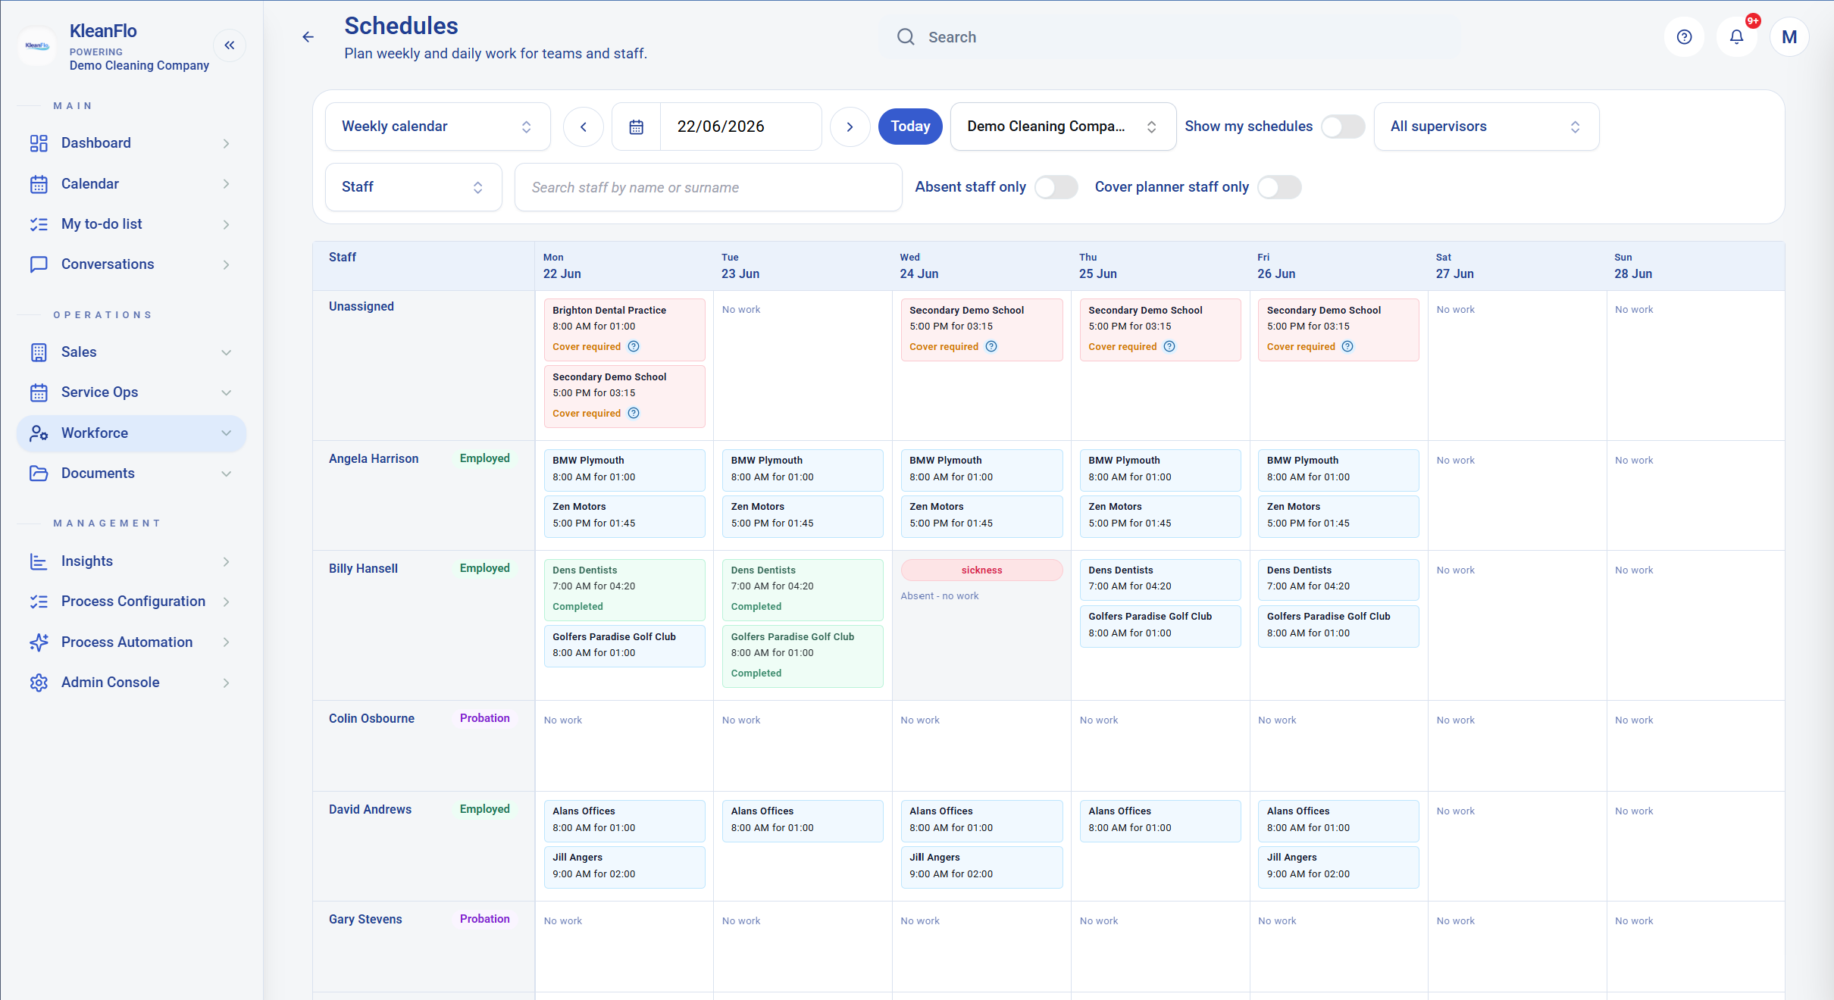Expand Dashboard arrow in sidebar
1834x1000 pixels.
[226, 143]
